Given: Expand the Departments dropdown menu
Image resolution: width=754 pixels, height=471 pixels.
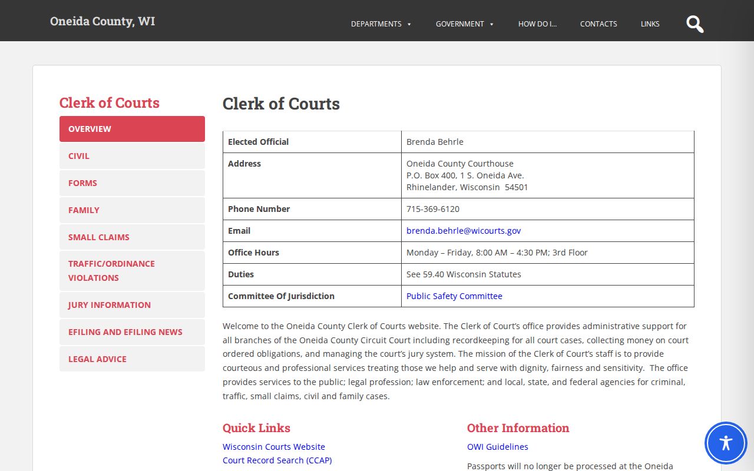Looking at the screenshot, I should tap(381, 24).
